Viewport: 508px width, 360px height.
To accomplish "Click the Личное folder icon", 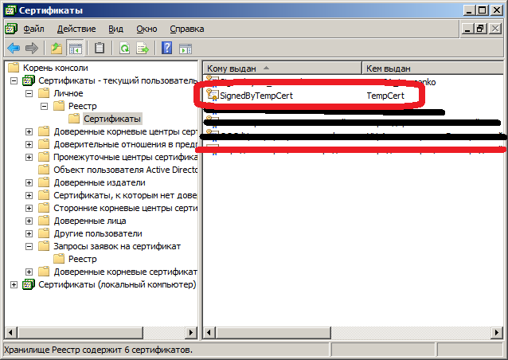I will click(44, 93).
